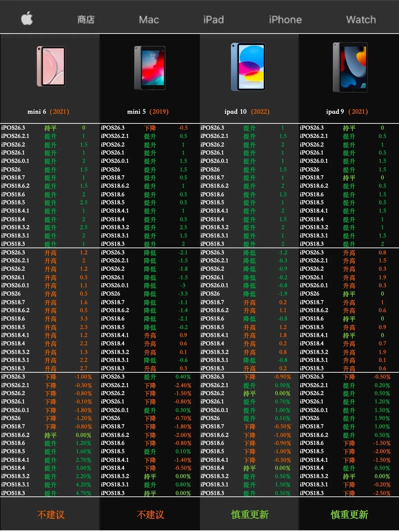The image size is (399, 531).
Task: Click value 1.6 in mini 6 second-section iPOS18.7 row
Action: (84, 302)
